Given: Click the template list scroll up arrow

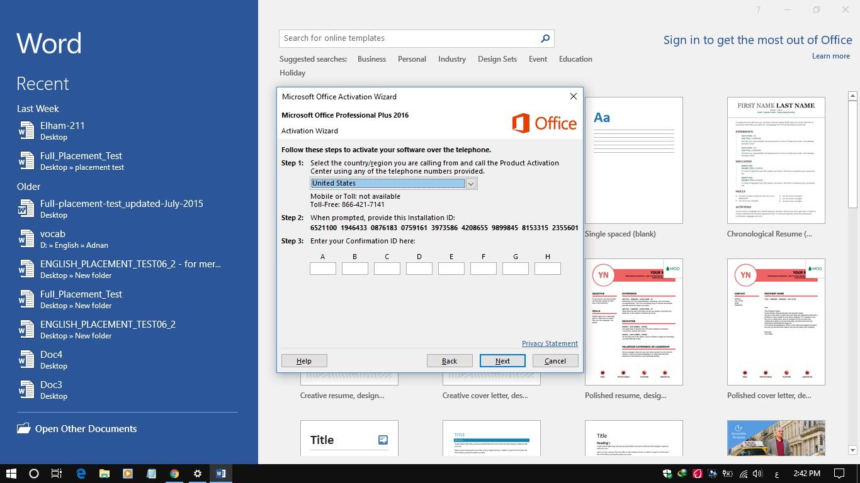Looking at the screenshot, I should 853,96.
